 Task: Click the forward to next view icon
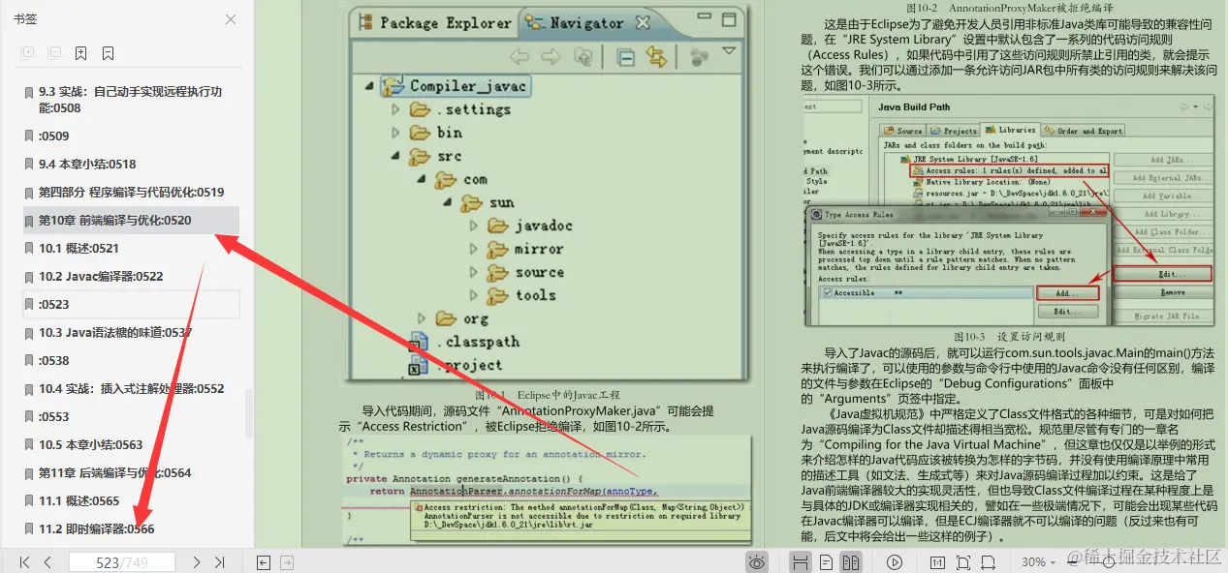(287, 562)
